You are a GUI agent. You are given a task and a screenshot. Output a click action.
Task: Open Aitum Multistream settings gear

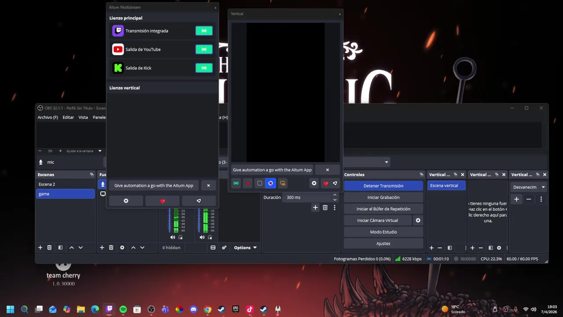tap(126, 201)
